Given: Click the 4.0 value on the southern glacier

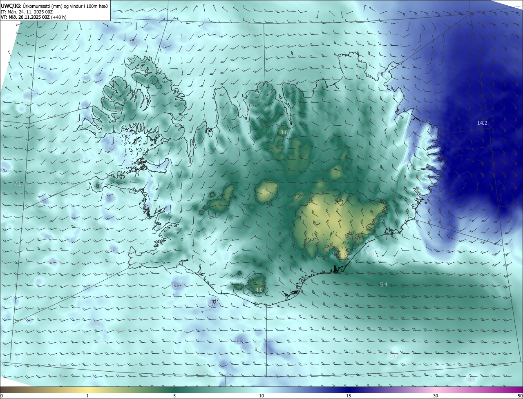Looking at the screenshot, I should pyautogui.click(x=259, y=290).
